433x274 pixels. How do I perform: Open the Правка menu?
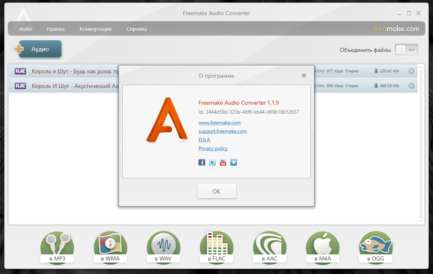[x=56, y=29]
